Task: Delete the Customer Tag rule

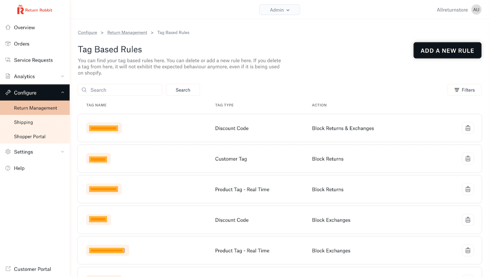Action: click(468, 159)
